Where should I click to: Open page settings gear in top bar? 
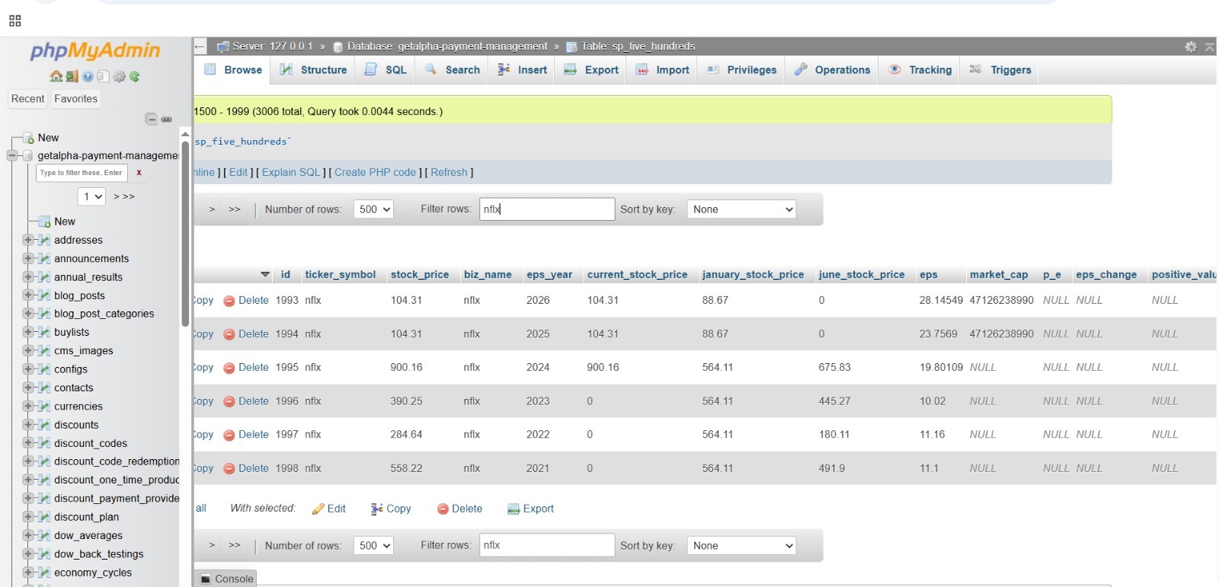1191,47
